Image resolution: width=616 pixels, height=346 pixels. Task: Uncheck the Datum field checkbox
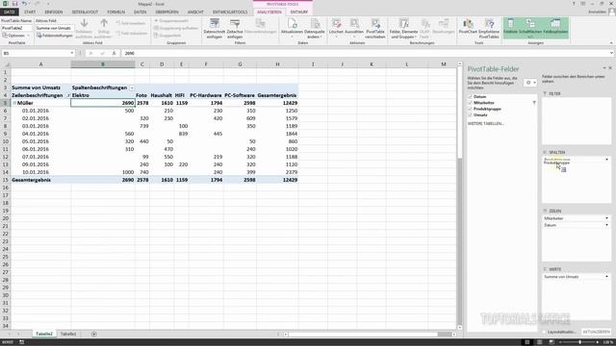coord(471,96)
